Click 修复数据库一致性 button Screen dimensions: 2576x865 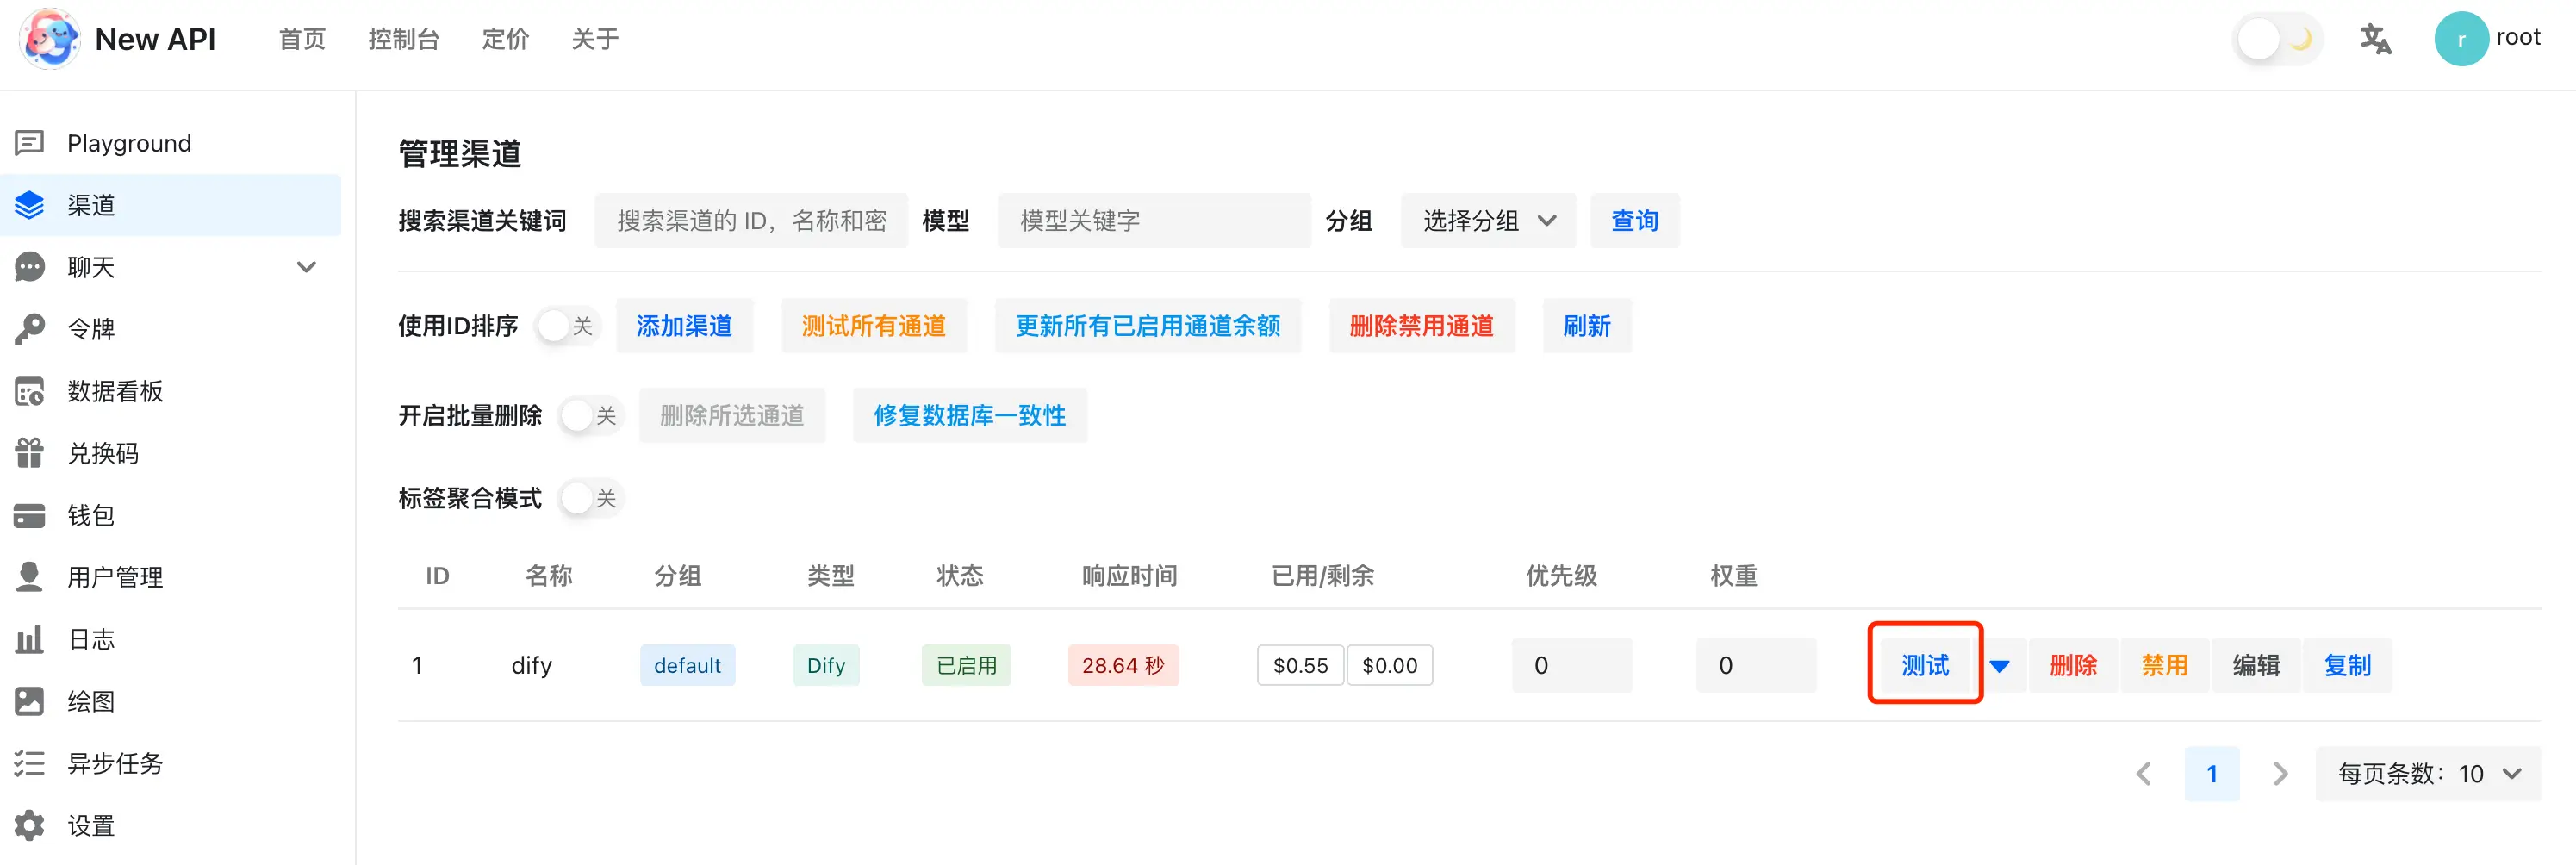point(970,415)
